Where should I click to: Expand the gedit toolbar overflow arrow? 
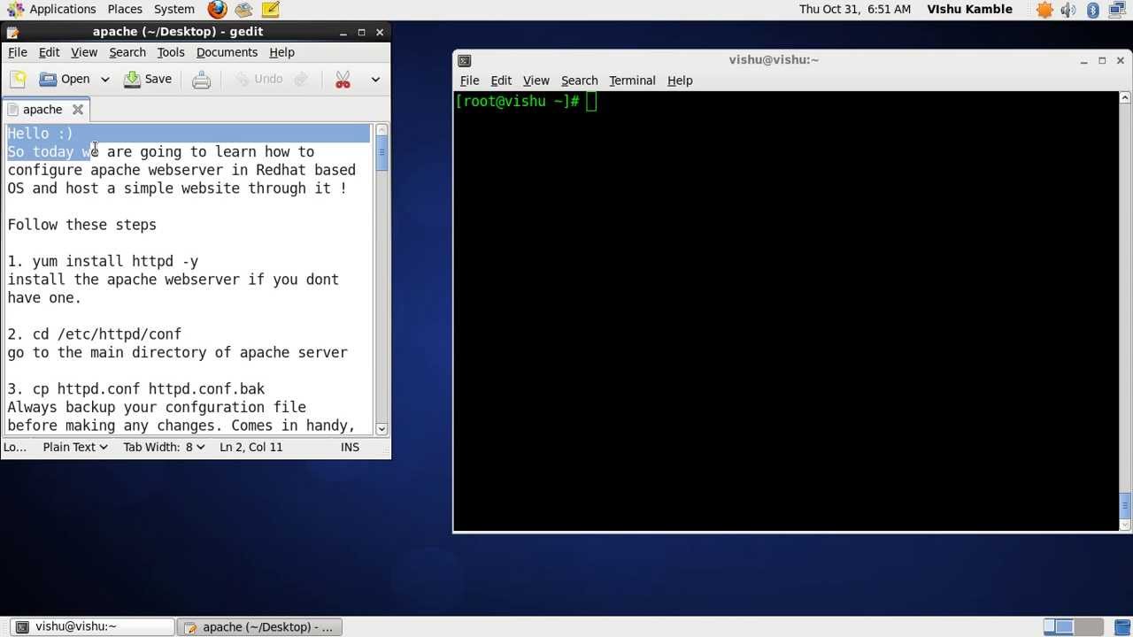click(375, 80)
